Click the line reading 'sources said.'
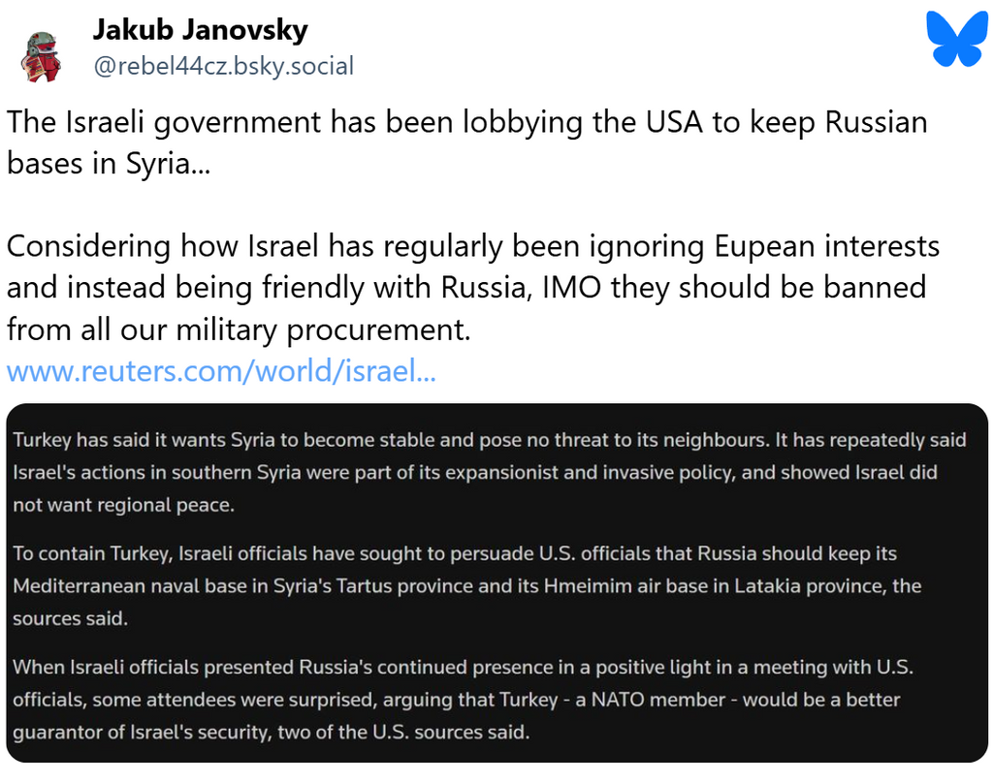 coord(70,618)
